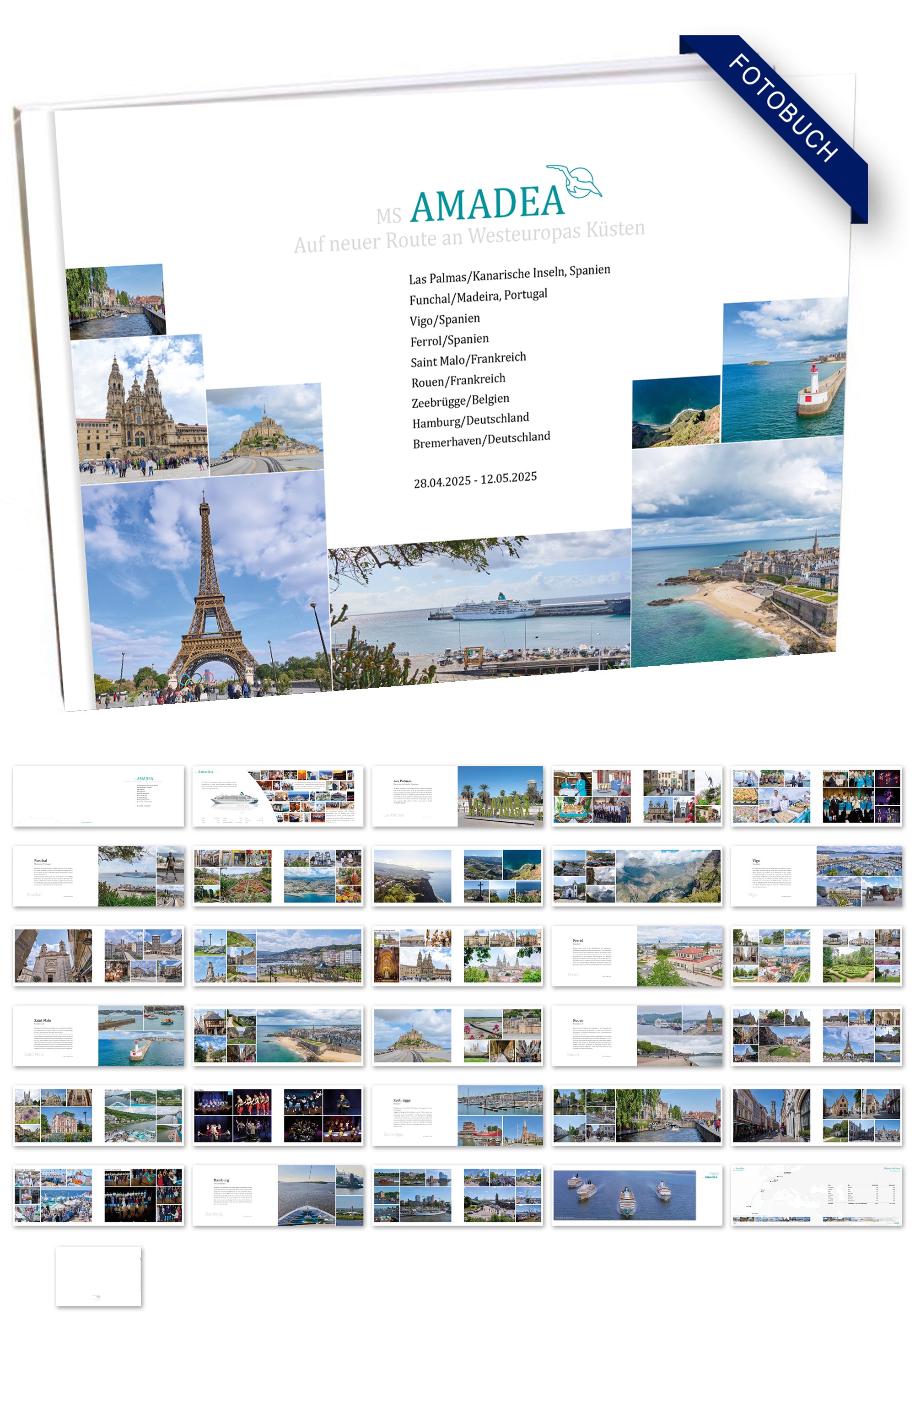
Task: Open the 'Hamburg' chapter spread thumbnail
Action: (x=278, y=1195)
